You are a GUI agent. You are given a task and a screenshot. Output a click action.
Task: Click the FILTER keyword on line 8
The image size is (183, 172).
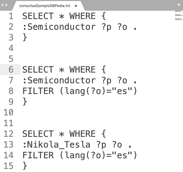38,91
